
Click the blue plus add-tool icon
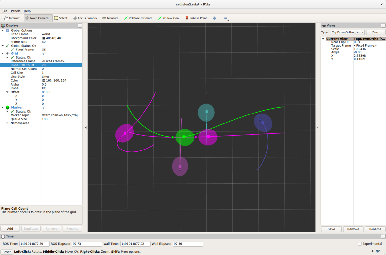pyautogui.click(x=215, y=18)
